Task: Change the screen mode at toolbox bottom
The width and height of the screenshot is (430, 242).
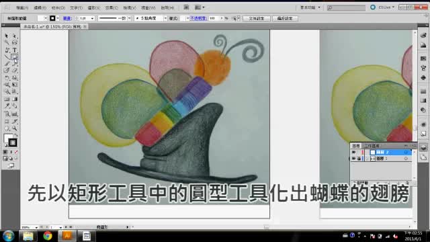Action: 11,165
